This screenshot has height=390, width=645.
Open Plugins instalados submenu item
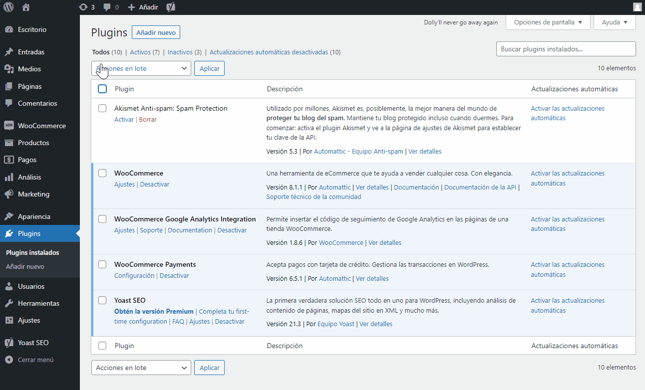[32, 252]
